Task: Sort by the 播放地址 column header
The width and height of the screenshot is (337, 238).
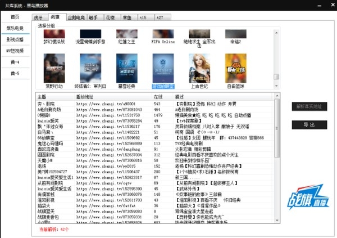Action: pyautogui.click(x=113, y=97)
